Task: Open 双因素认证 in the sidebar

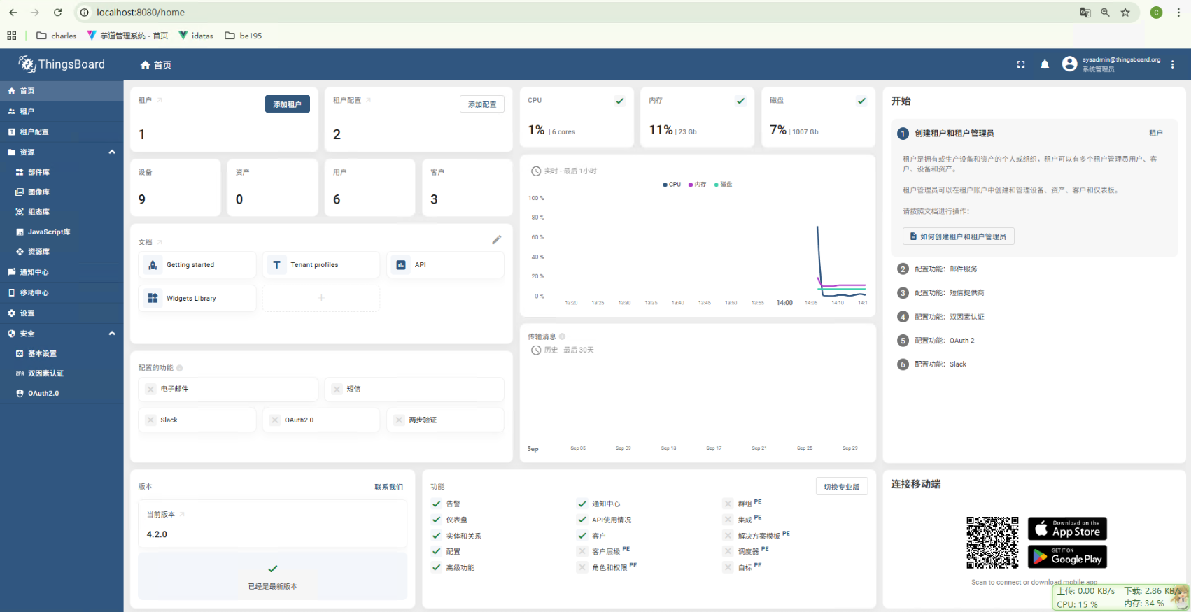Action: (62, 373)
